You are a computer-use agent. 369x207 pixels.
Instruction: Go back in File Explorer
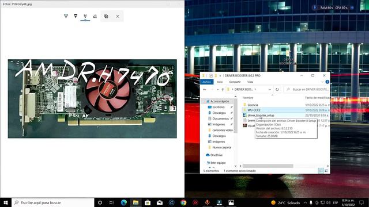(x=205, y=90)
